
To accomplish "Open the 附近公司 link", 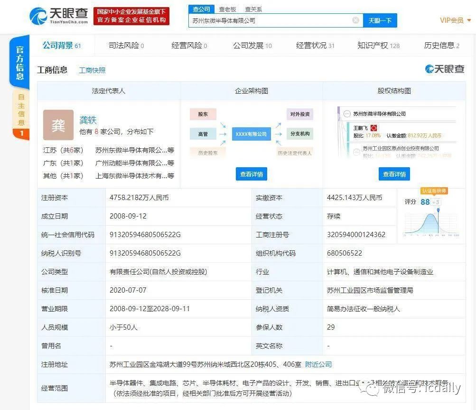I will 318,364.
